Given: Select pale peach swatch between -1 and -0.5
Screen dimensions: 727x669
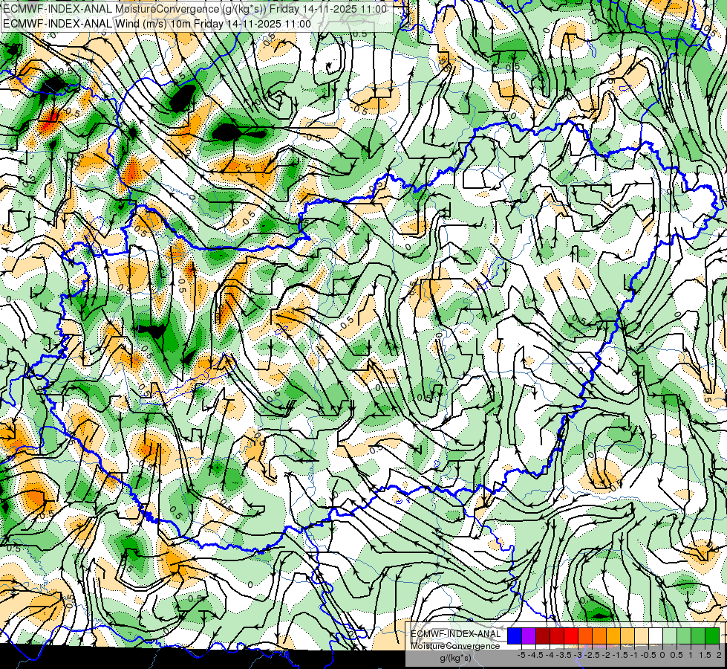Looking at the screenshot, I should click(x=642, y=636).
